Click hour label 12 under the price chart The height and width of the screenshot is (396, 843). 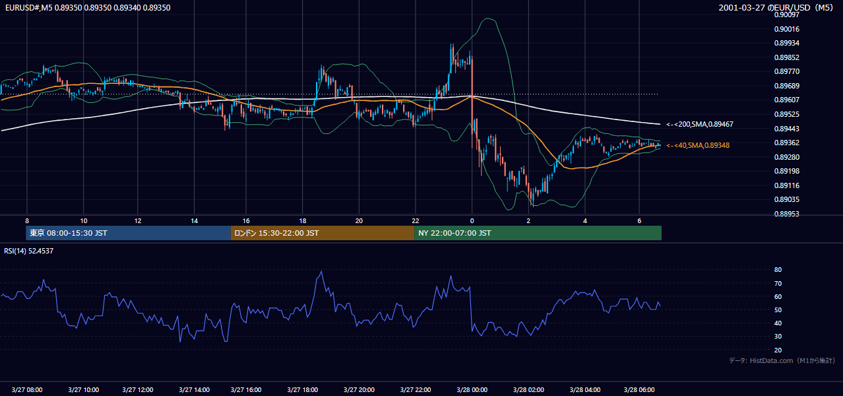[x=137, y=220]
